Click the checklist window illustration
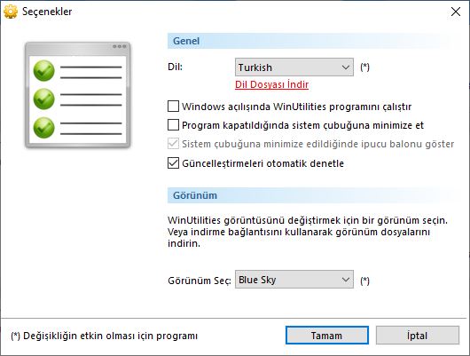The width and height of the screenshot is (470, 356). tap(78, 95)
